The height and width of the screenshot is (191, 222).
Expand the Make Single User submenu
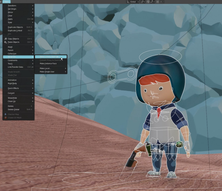(x=51, y=72)
